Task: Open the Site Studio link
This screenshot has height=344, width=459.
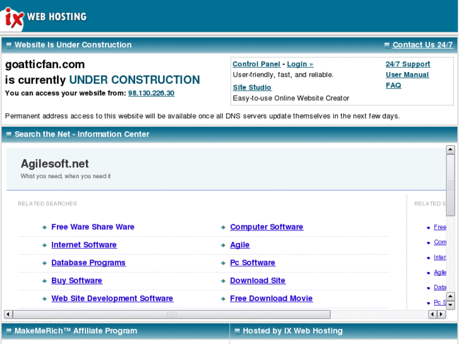Action: point(252,88)
